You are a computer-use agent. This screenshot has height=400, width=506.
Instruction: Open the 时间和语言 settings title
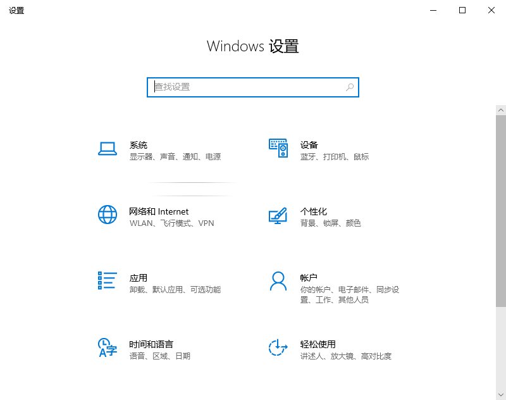(x=151, y=344)
